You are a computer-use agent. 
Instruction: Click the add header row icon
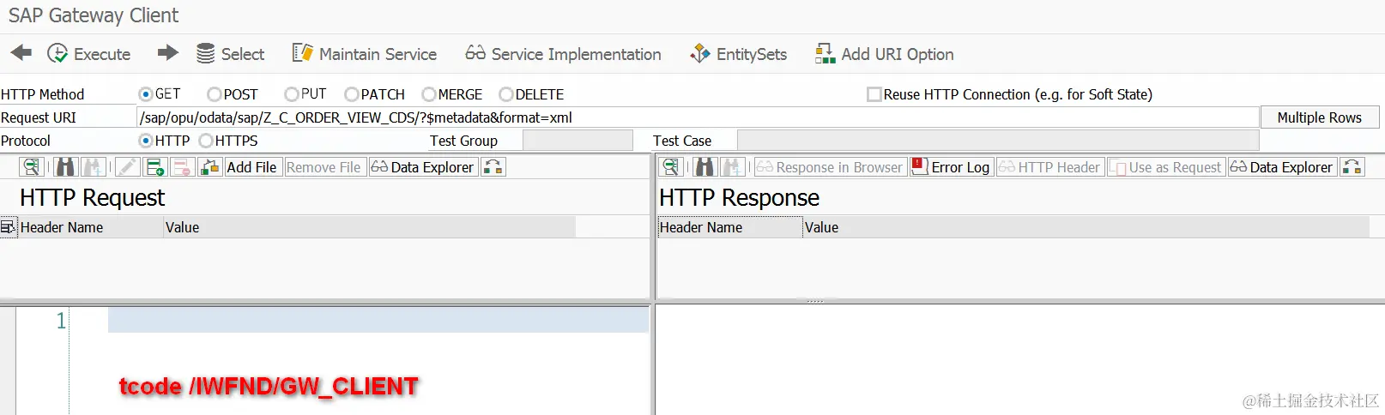pyautogui.click(x=155, y=167)
